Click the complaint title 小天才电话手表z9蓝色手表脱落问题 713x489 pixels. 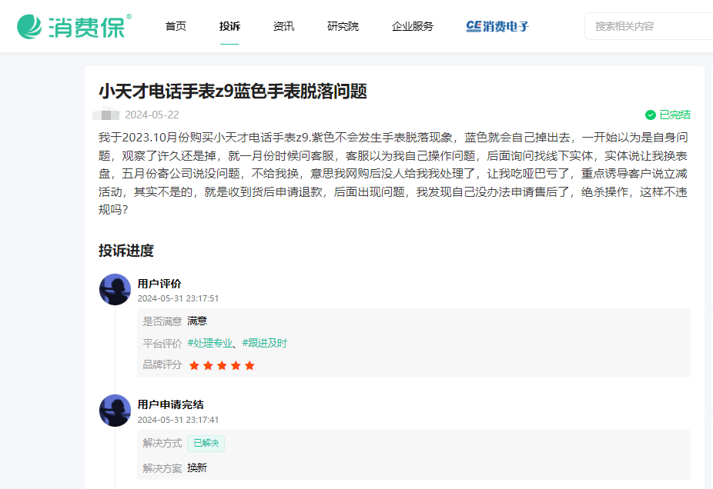tap(233, 91)
